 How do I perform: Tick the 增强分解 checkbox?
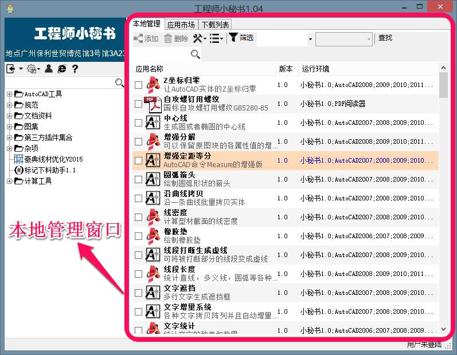pos(138,141)
